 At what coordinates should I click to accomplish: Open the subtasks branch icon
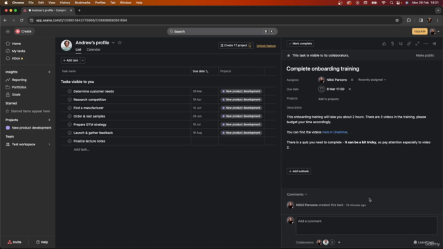[401, 44]
